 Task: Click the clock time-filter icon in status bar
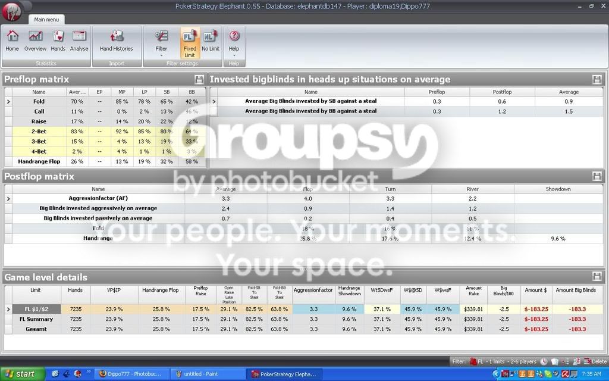click(x=544, y=361)
